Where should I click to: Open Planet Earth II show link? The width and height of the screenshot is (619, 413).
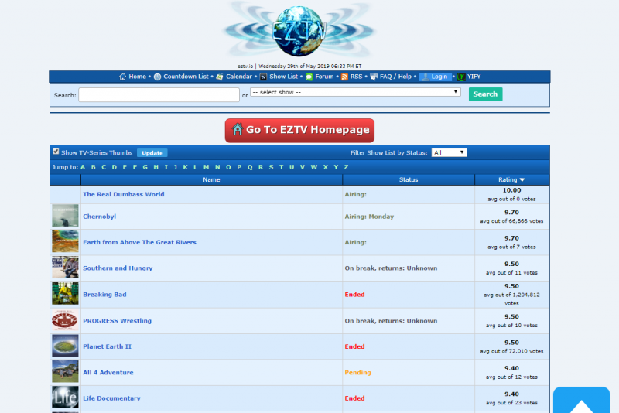pos(107,346)
